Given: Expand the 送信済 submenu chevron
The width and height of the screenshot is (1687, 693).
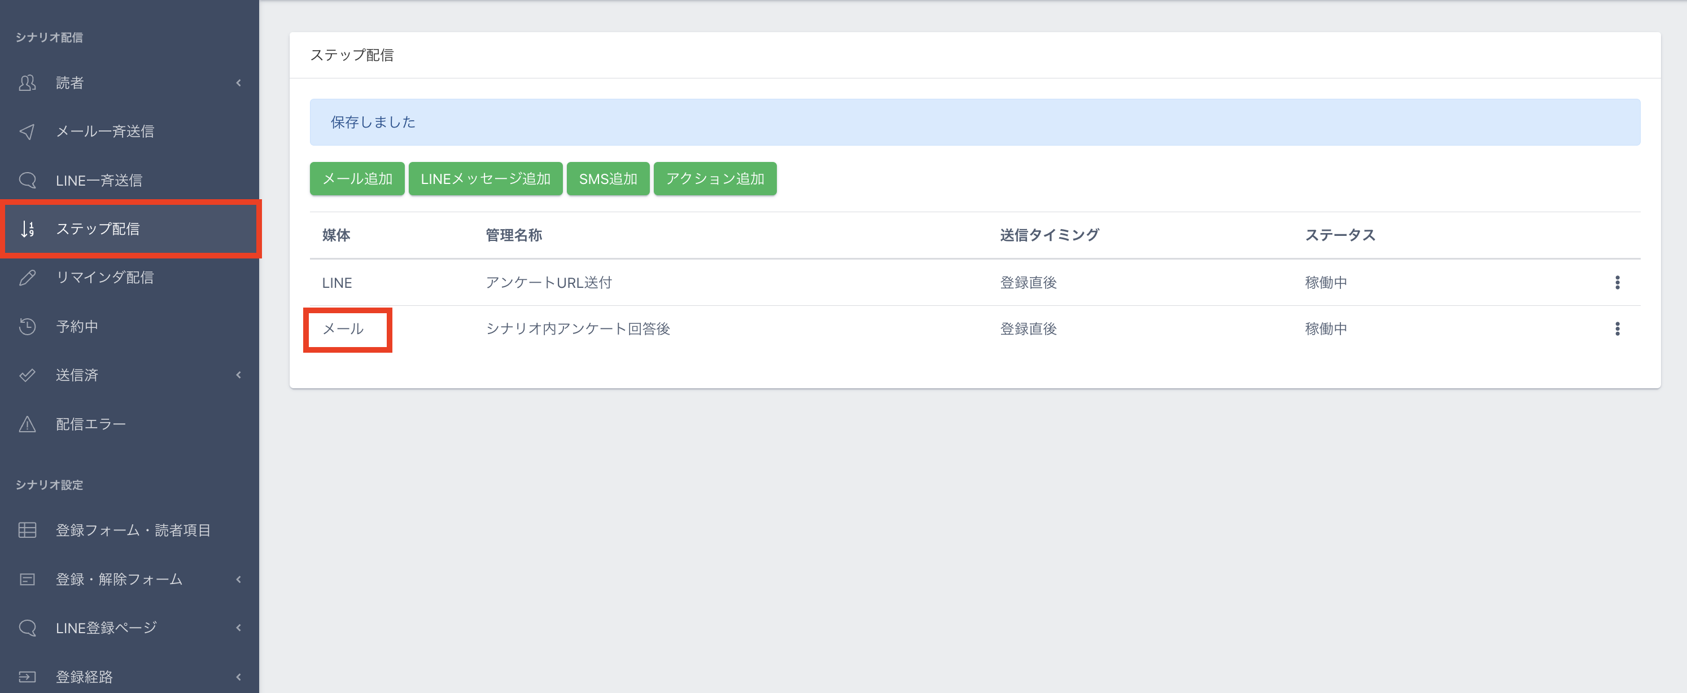Looking at the screenshot, I should click(x=238, y=375).
